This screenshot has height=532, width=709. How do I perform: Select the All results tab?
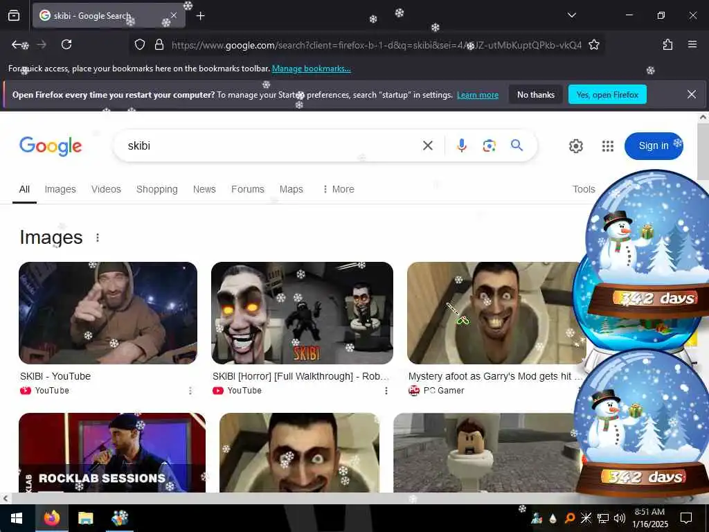24,190
